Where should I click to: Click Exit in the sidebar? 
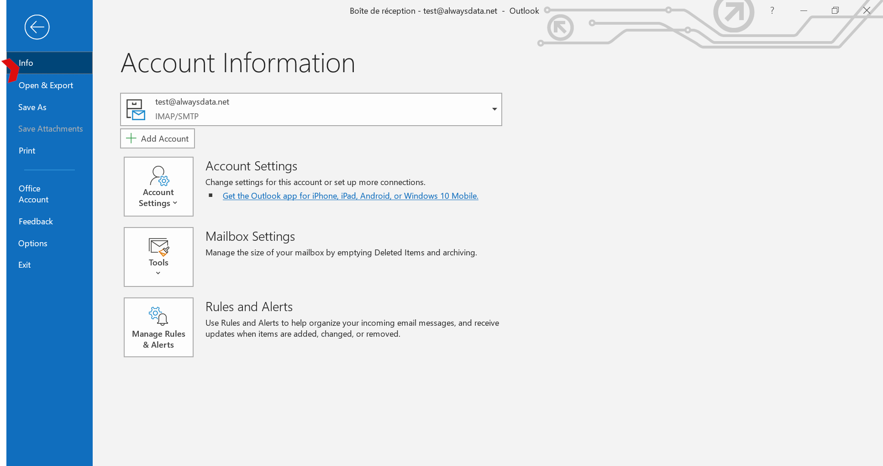click(49, 265)
